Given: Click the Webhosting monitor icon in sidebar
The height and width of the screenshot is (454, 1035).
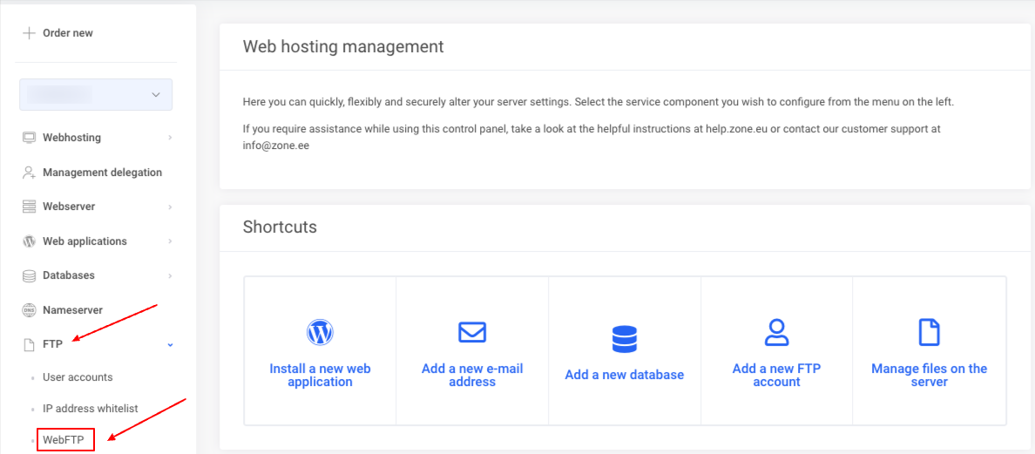Looking at the screenshot, I should (x=29, y=138).
